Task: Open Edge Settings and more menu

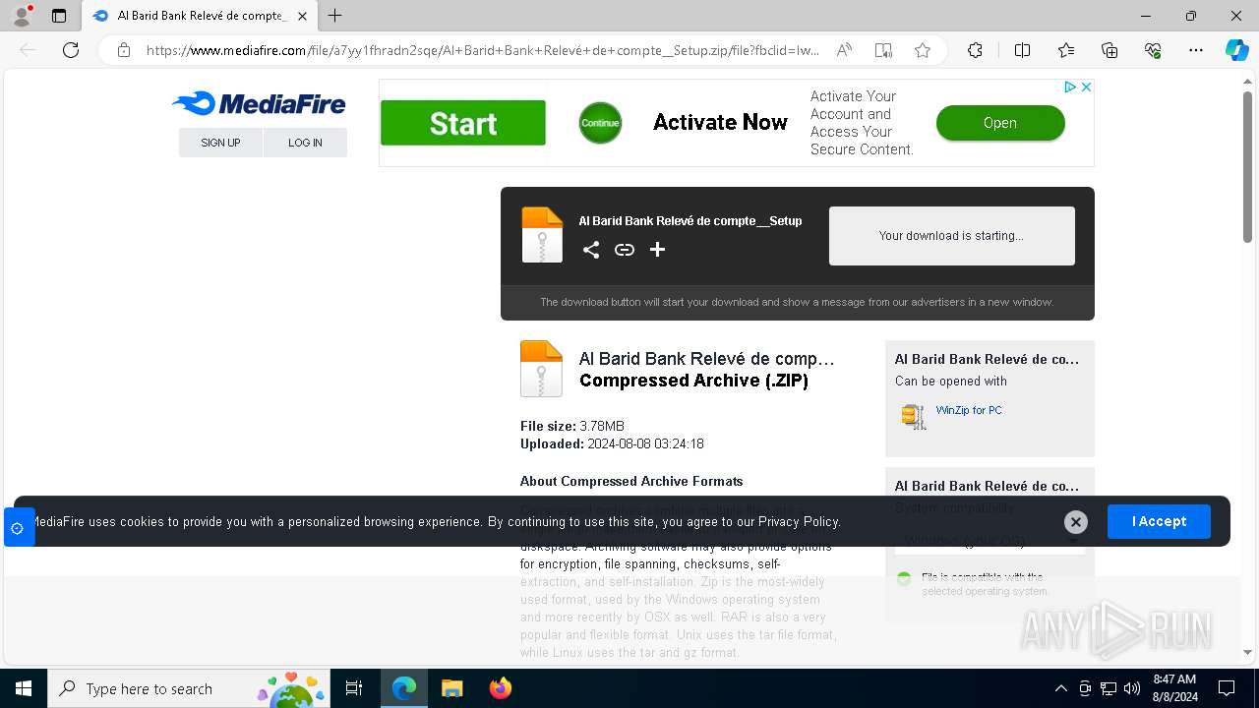Action: 1196,50
